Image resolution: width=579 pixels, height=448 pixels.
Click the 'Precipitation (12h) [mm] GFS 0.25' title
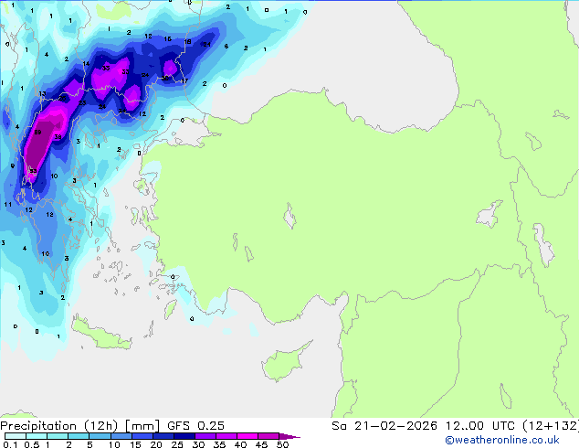[112, 426]
